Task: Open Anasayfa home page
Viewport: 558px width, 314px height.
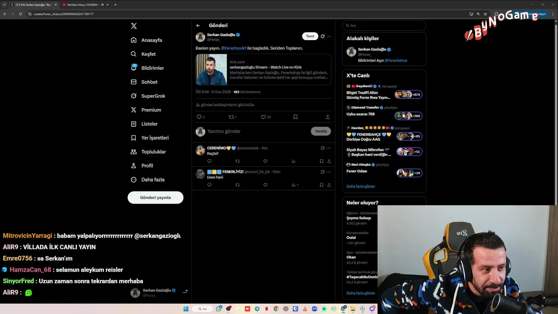Action: point(146,40)
